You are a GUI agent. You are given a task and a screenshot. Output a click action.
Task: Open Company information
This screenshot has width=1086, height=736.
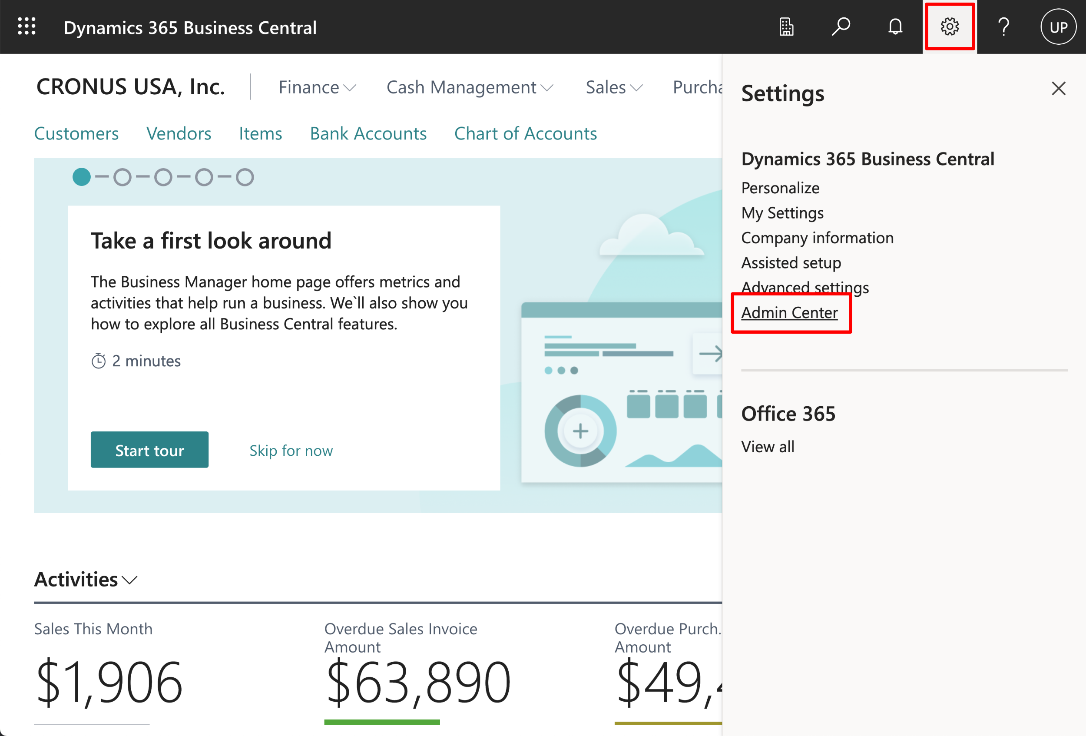click(817, 238)
